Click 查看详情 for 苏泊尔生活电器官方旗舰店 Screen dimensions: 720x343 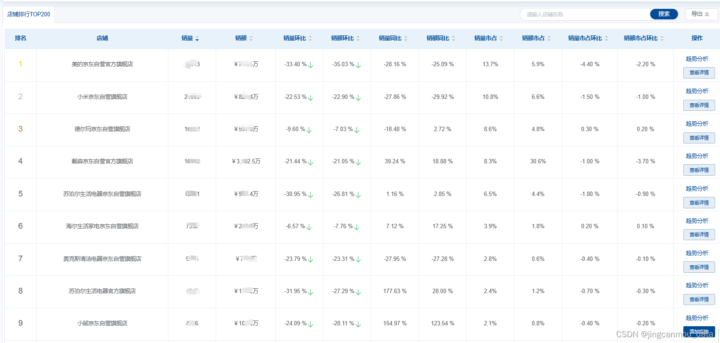699,299
